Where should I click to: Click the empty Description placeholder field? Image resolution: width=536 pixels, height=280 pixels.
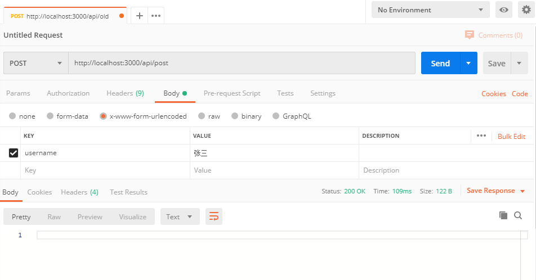click(446, 170)
